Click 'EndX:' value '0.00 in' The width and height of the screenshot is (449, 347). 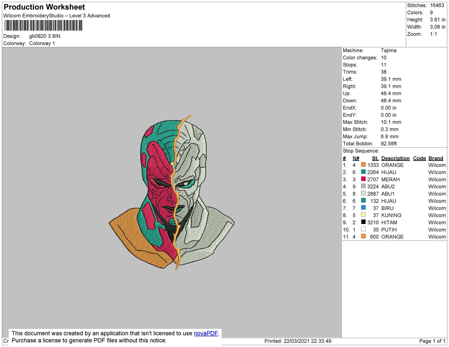tap(388, 107)
